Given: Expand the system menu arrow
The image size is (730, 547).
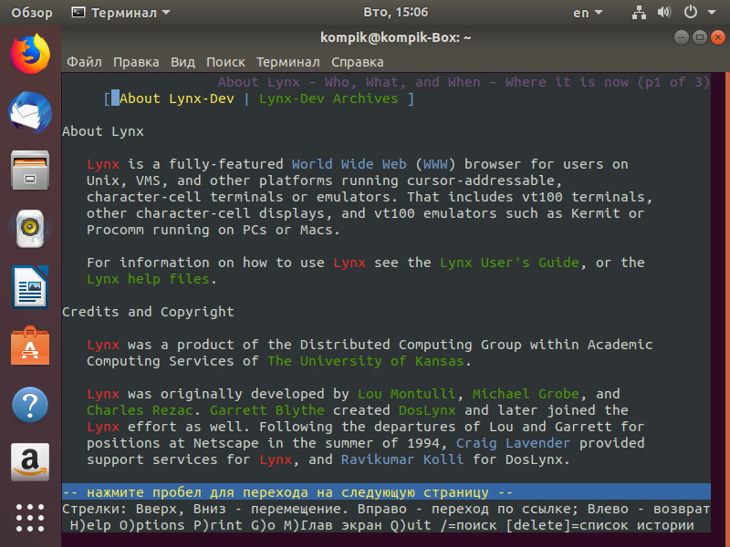Looking at the screenshot, I should (x=712, y=13).
